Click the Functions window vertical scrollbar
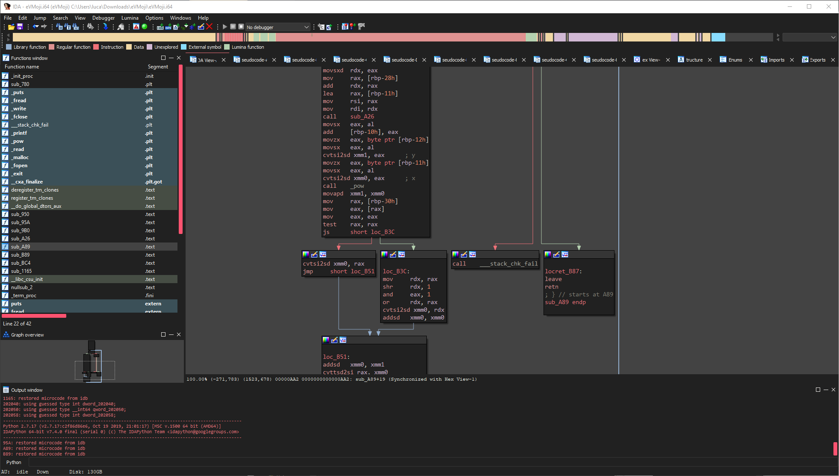The width and height of the screenshot is (839, 476). coord(180,150)
